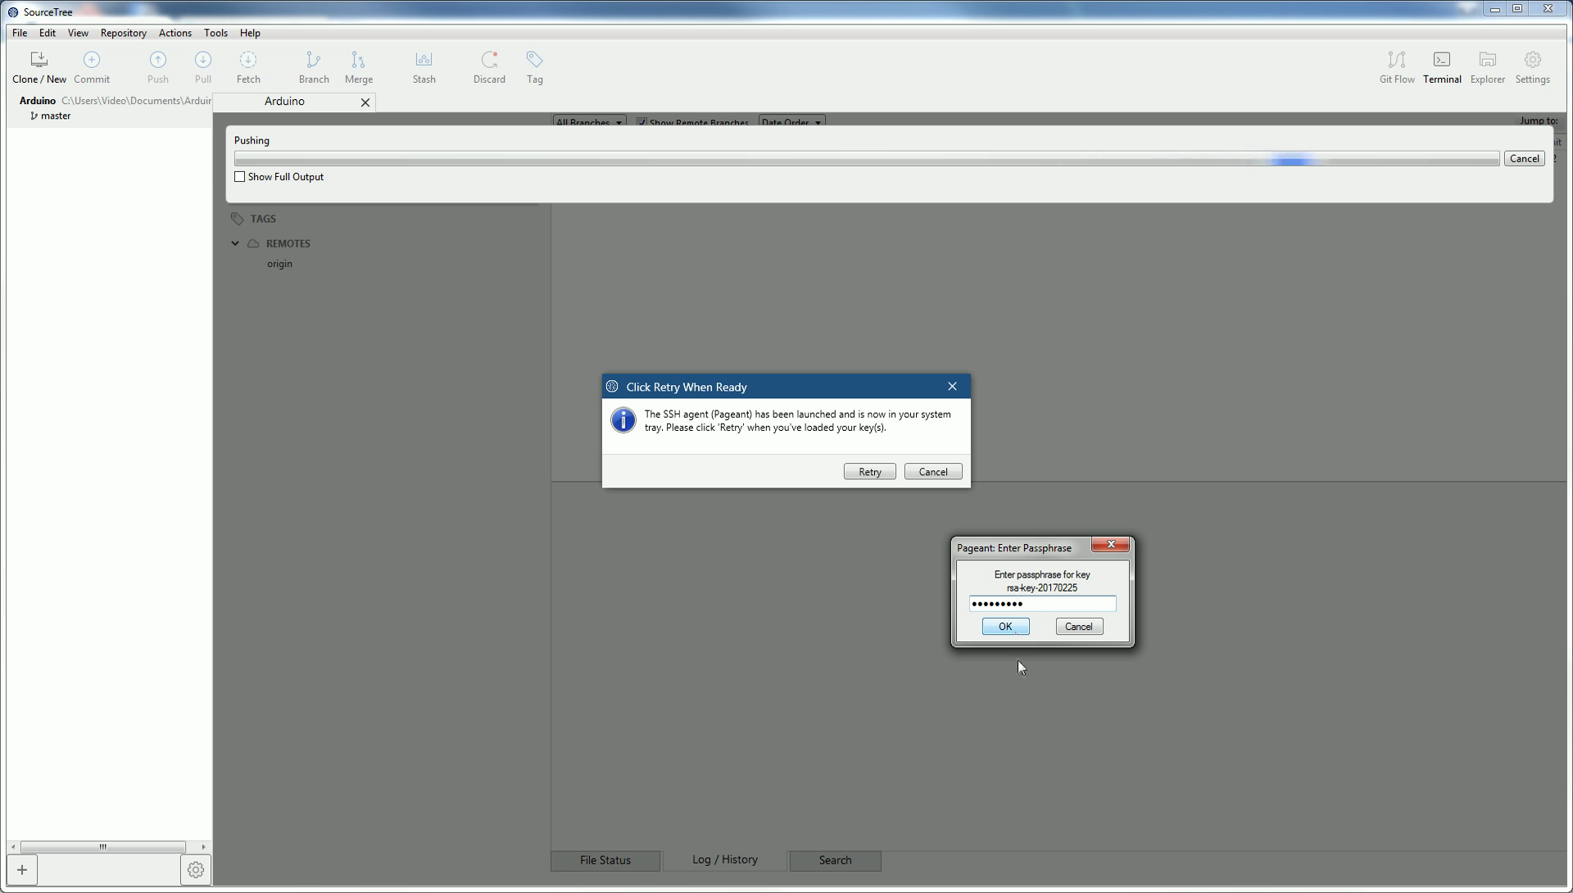Viewport: 1573px width, 893px height.
Task: Toggle Show Remote Branches checkbox
Action: pyautogui.click(x=641, y=123)
